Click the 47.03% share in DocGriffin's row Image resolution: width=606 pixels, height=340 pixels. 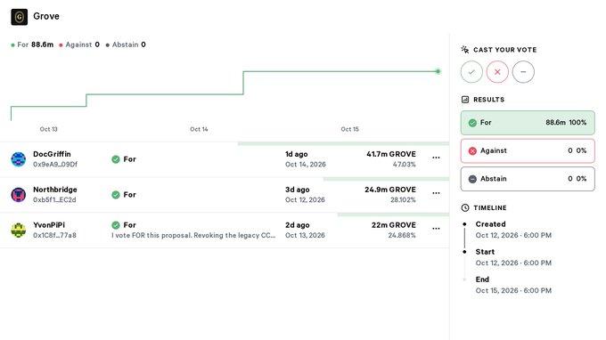coord(405,165)
